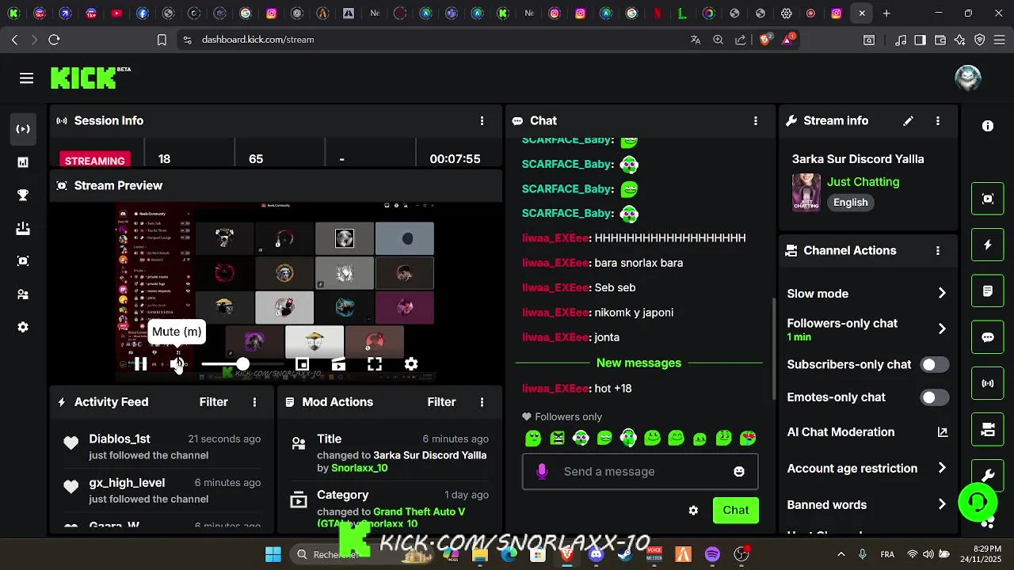Click Snorlaxx_10 link in Title mod action
Screen dimensions: 1014x570
tap(359, 468)
